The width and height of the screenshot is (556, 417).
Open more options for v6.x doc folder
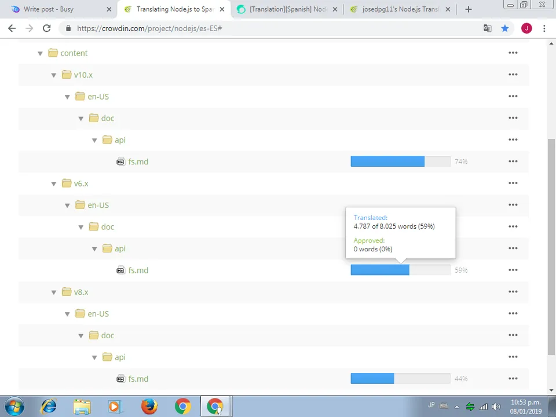click(513, 226)
